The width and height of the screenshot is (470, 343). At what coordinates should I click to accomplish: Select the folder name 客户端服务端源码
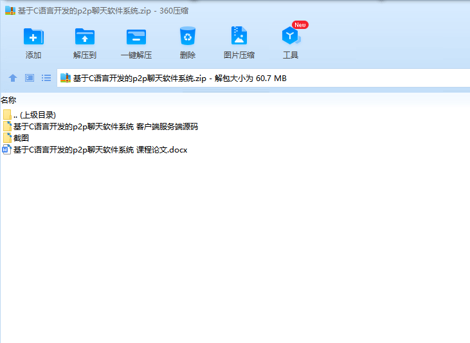pos(105,126)
